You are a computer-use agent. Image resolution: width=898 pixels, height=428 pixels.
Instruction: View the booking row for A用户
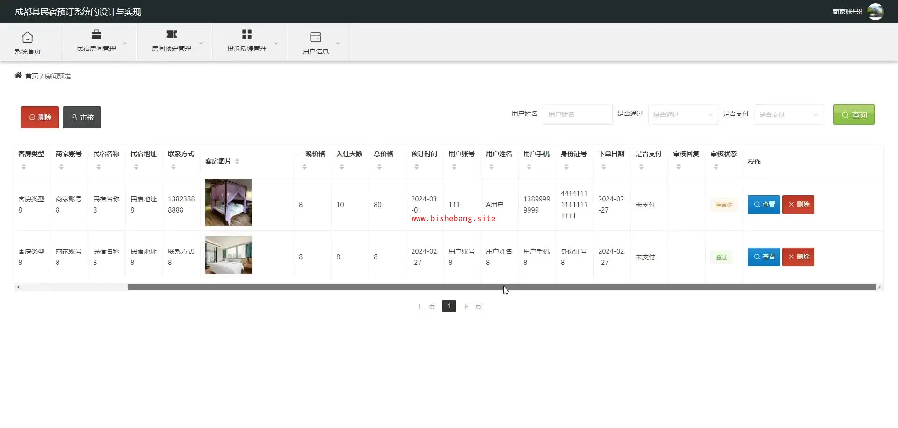764,205
